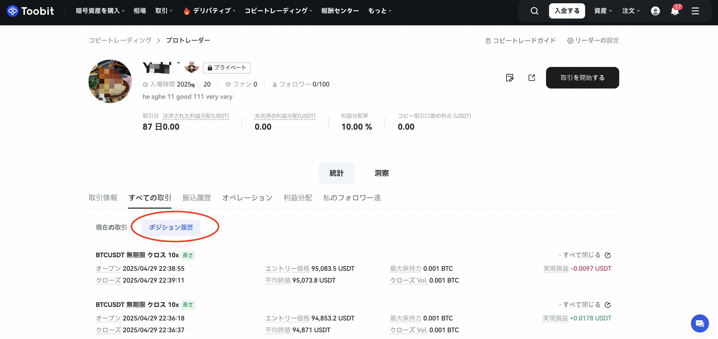Click the share external link icon
Viewport: 718px width, 339px height.
click(531, 77)
